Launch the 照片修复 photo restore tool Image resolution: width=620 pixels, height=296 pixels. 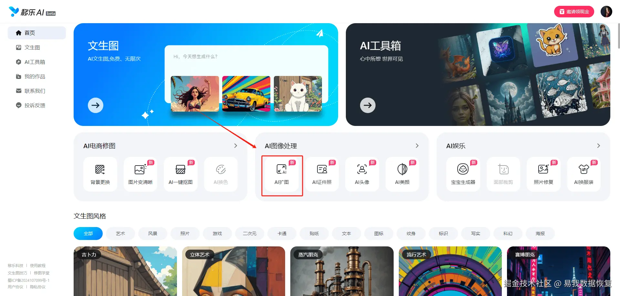[543, 174]
